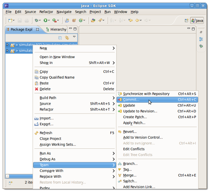Select the Java perspective button
The image size is (211, 193).
[x=197, y=21]
